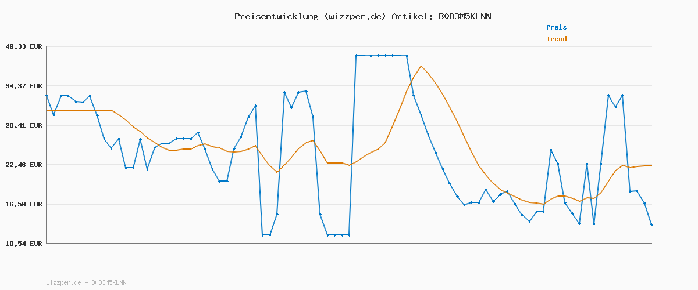698x290 pixels.
Task: Select the orange Trend legend label
Action: click(x=556, y=39)
